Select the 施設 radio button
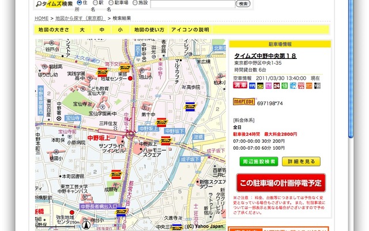This screenshot has width=369, height=231. point(135,2)
